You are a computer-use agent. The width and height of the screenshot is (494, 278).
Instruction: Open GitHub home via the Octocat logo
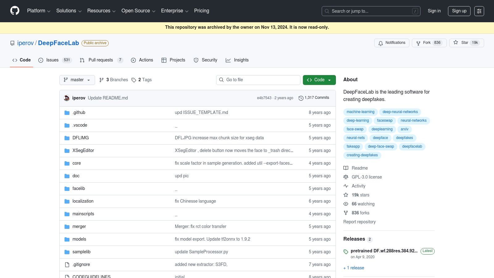pos(15,11)
